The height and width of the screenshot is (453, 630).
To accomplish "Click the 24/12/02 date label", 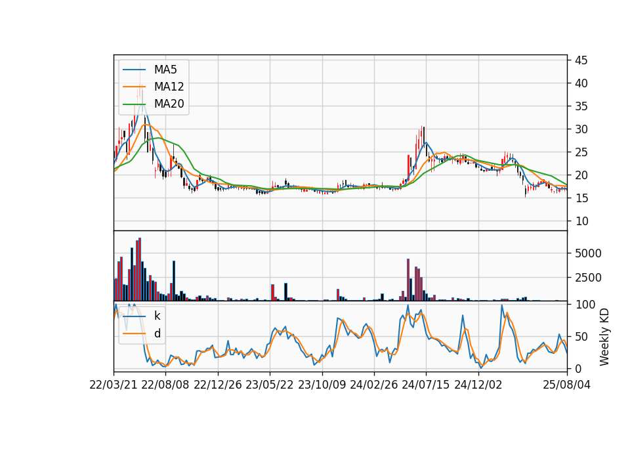I will pyautogui.click(x=478, y=385).
